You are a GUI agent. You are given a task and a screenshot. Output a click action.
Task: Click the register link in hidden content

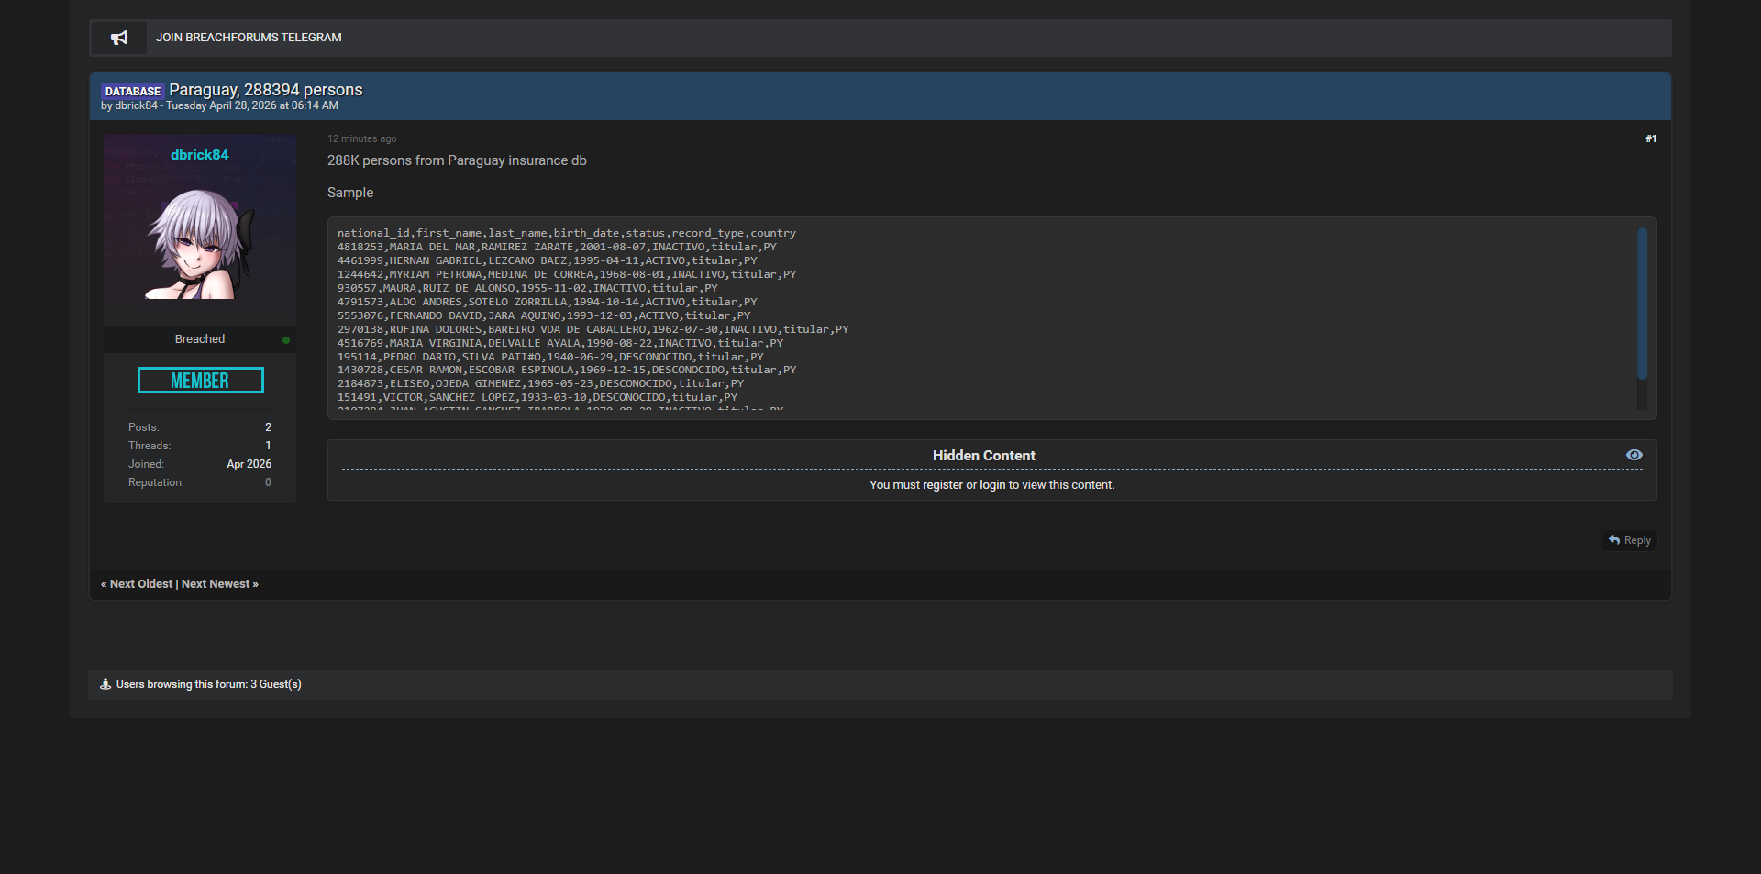click(x=943, y=485)
